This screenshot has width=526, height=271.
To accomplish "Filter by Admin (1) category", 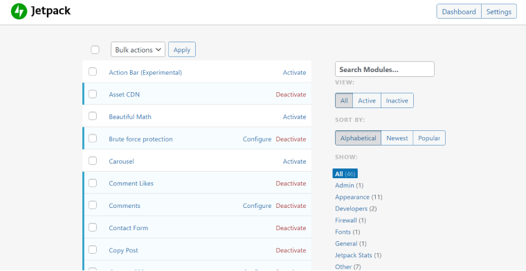I will pyautogui.click(x=349, y=185).
